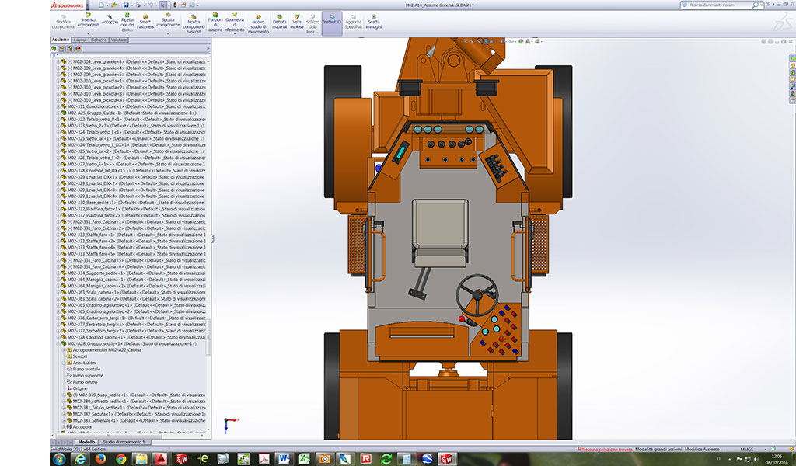Switch to the Schizzo tab
The height and width of the screenshot is (466, 796).
click(x=99, y=39)
